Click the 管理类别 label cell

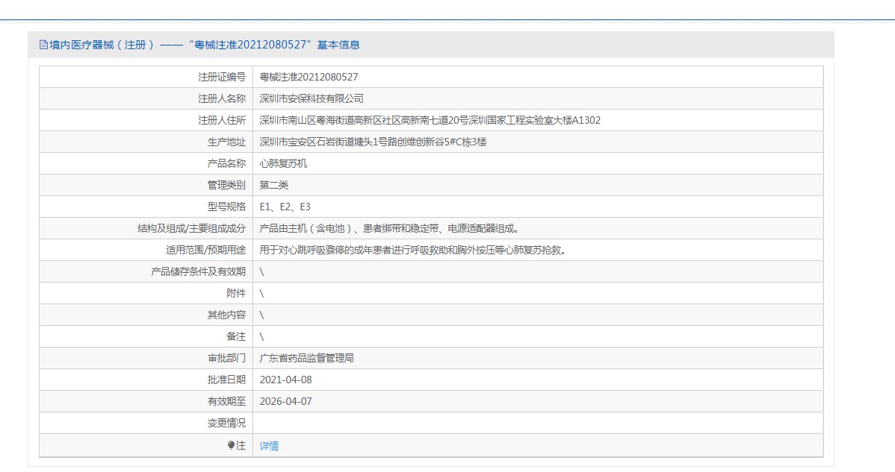pos(146,185)
